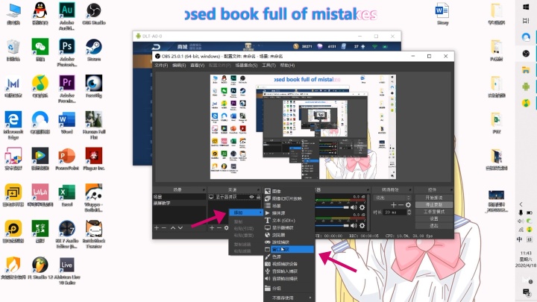Click 开始推流 (Start Streaming) button
Screen dimensions: 537x302
(x=434, y=198)
